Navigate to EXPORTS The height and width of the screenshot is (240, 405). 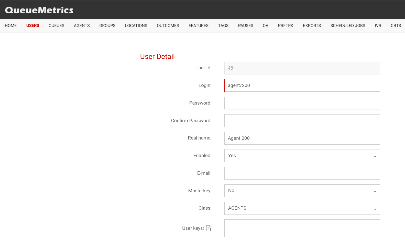click(x=312, y=26)
